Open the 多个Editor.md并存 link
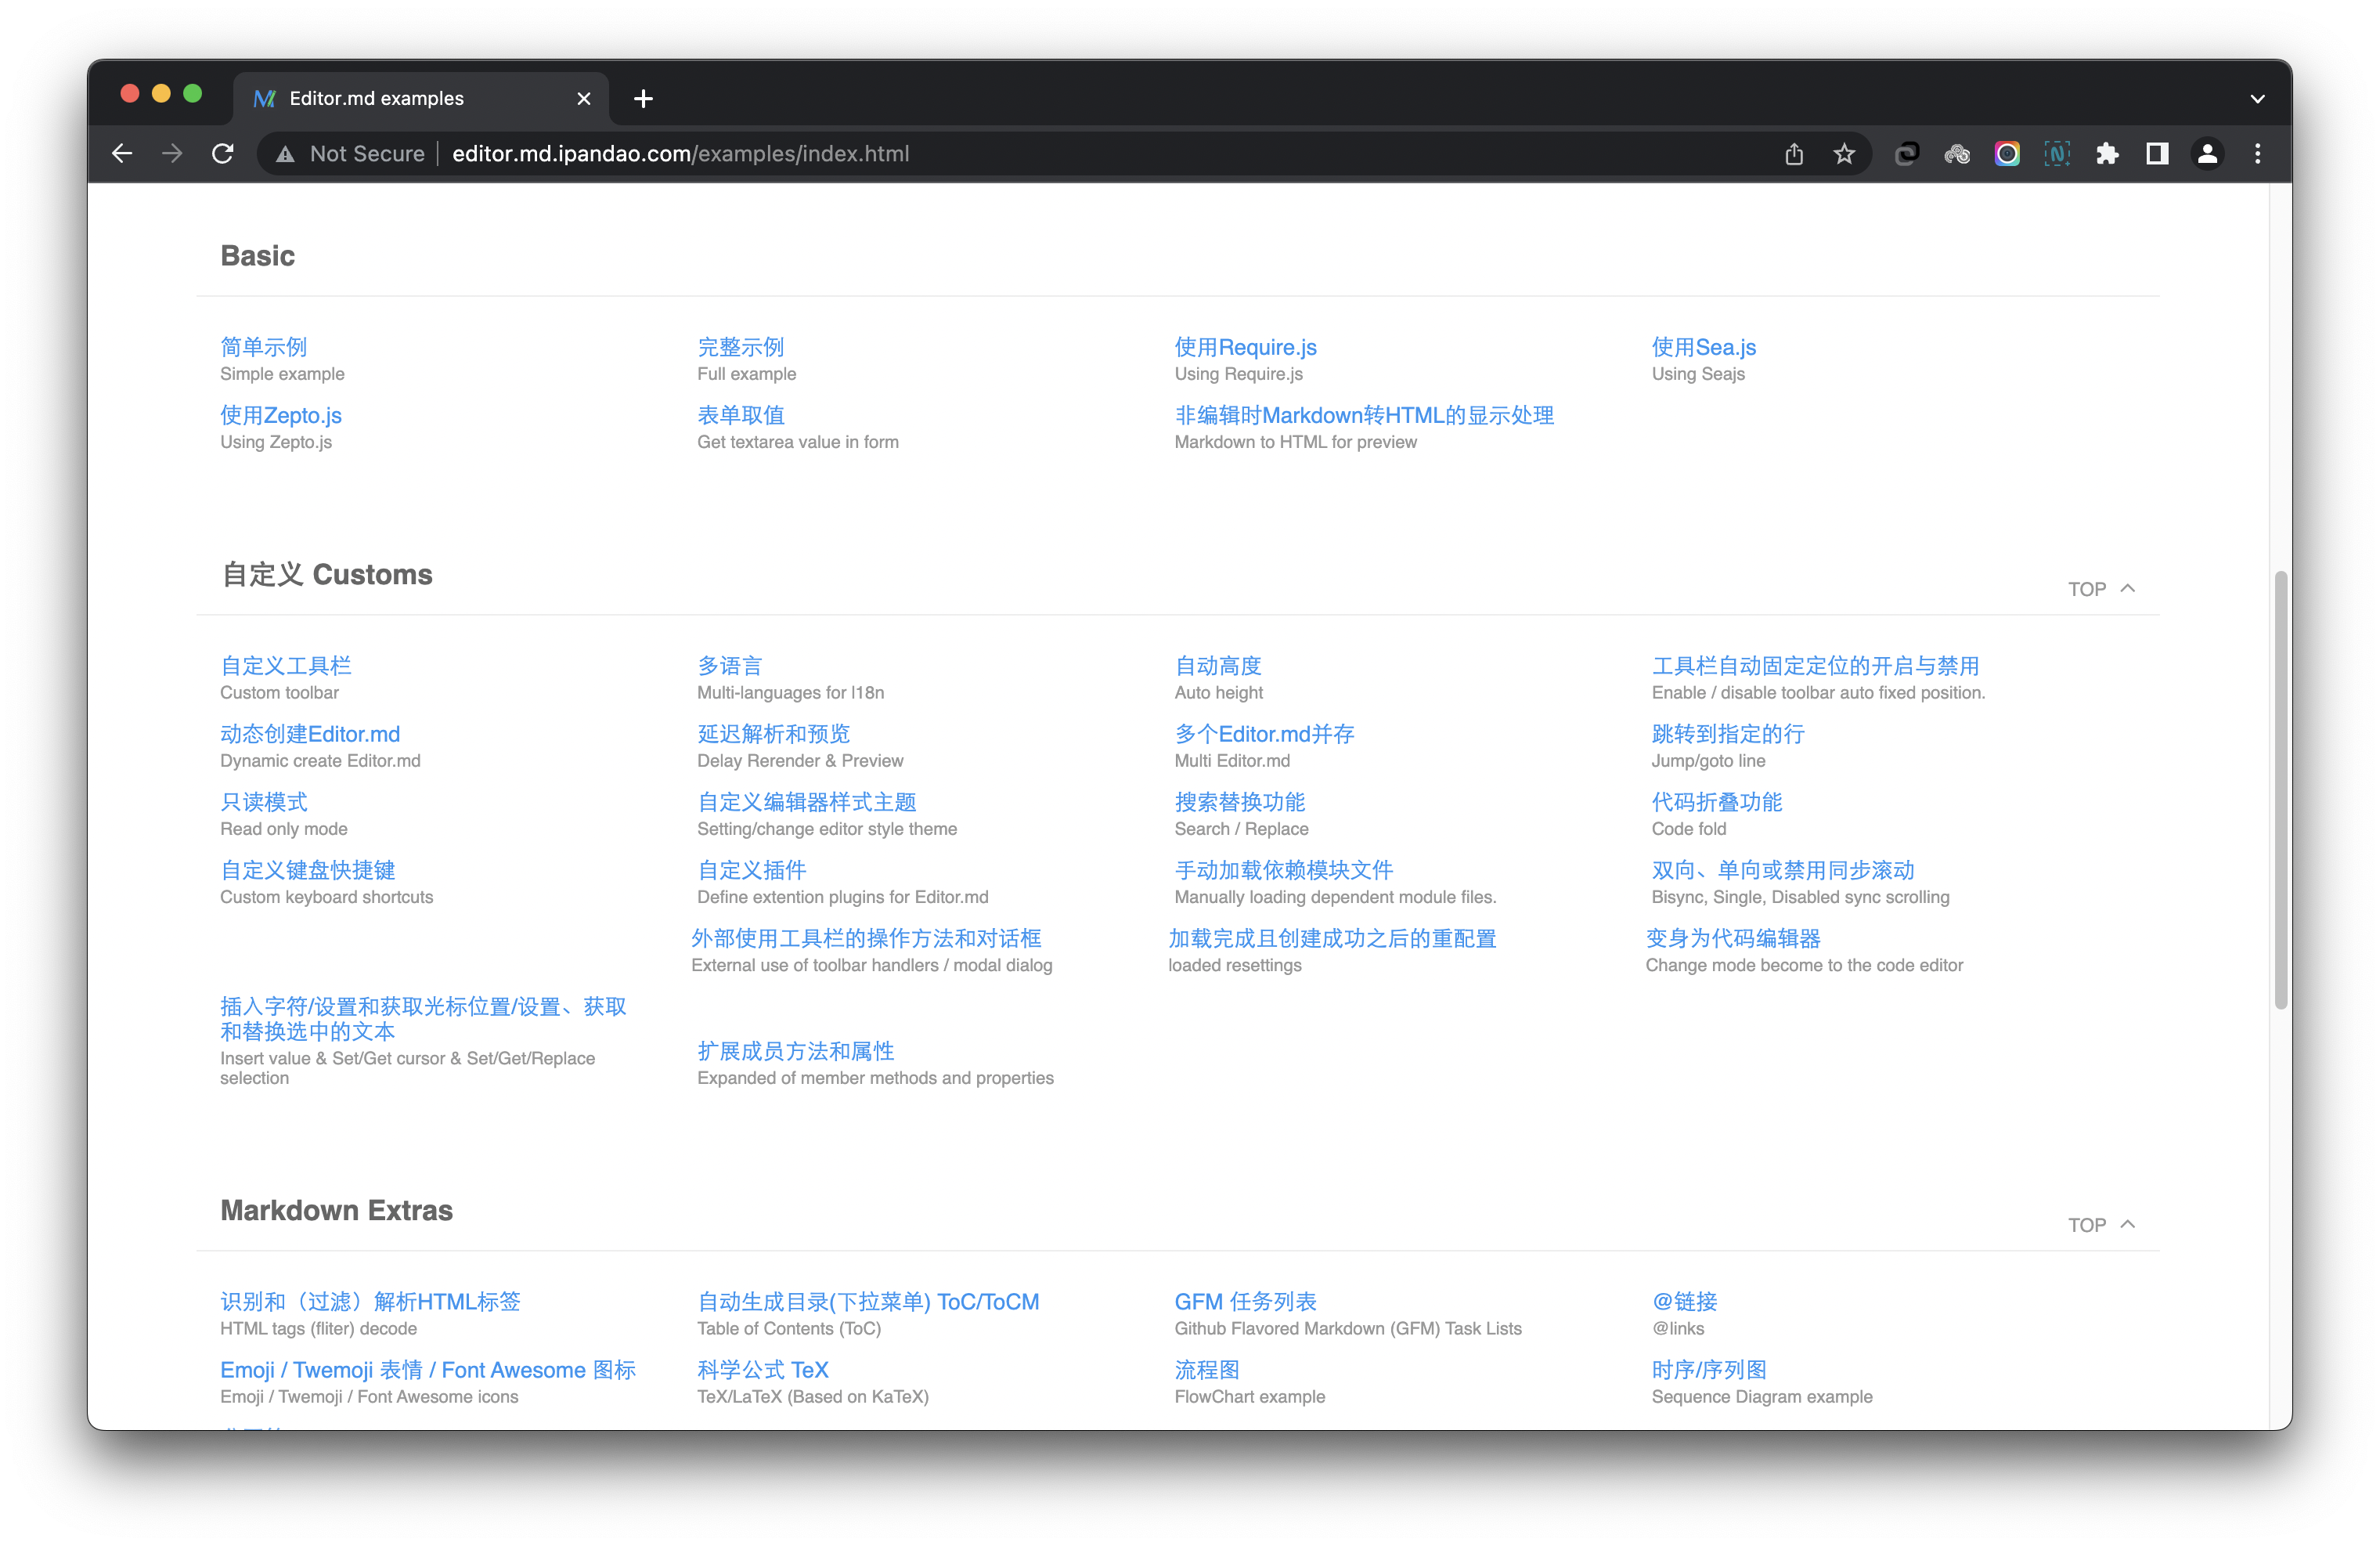Screen dimensions: 2380x1546 coord(1264,734)
